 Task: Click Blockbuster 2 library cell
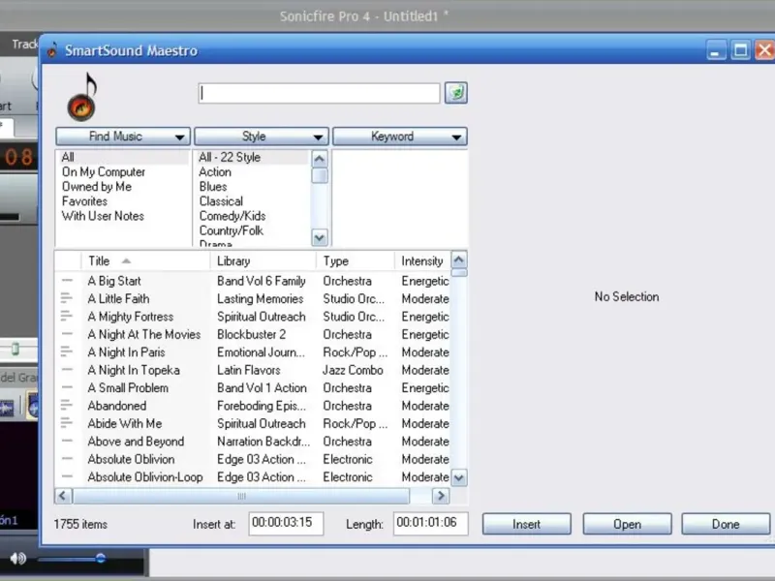[252, 334]
